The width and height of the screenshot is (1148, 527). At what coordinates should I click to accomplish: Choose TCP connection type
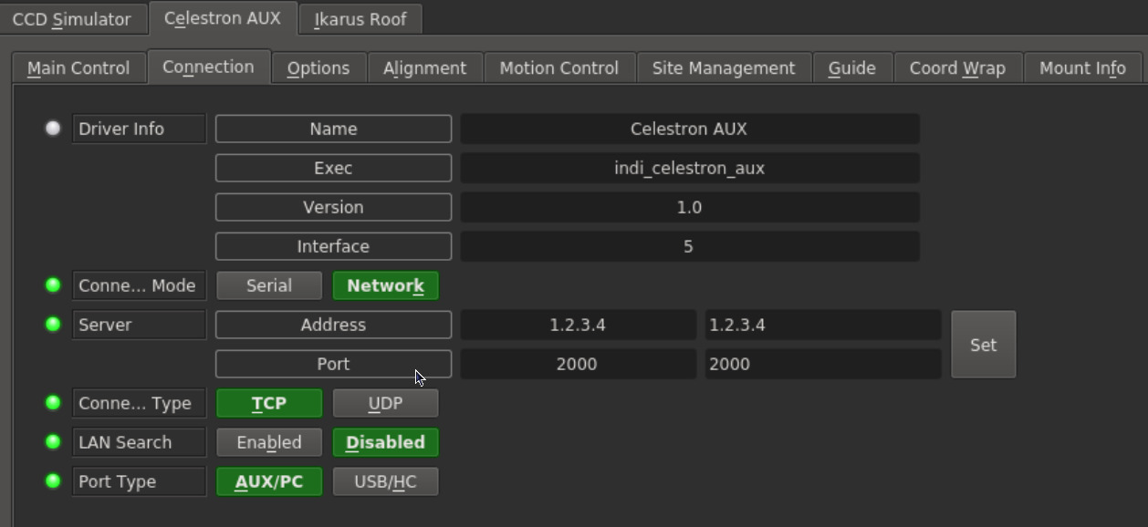click(269, 403)
